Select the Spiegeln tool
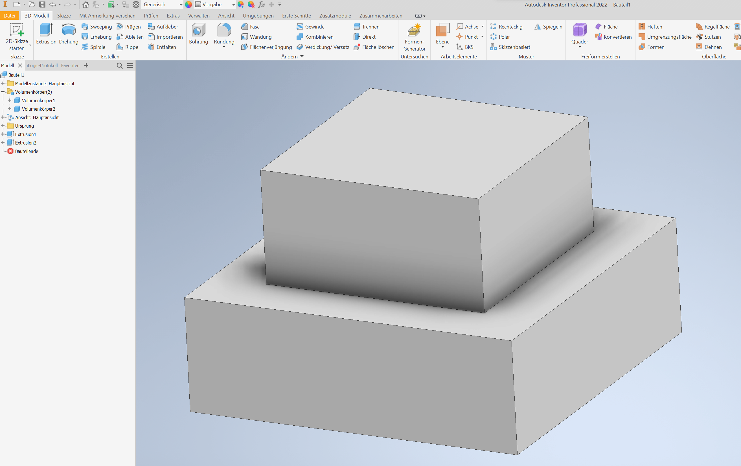This screenshot has width=741, height=466. (x=548, y=27)
